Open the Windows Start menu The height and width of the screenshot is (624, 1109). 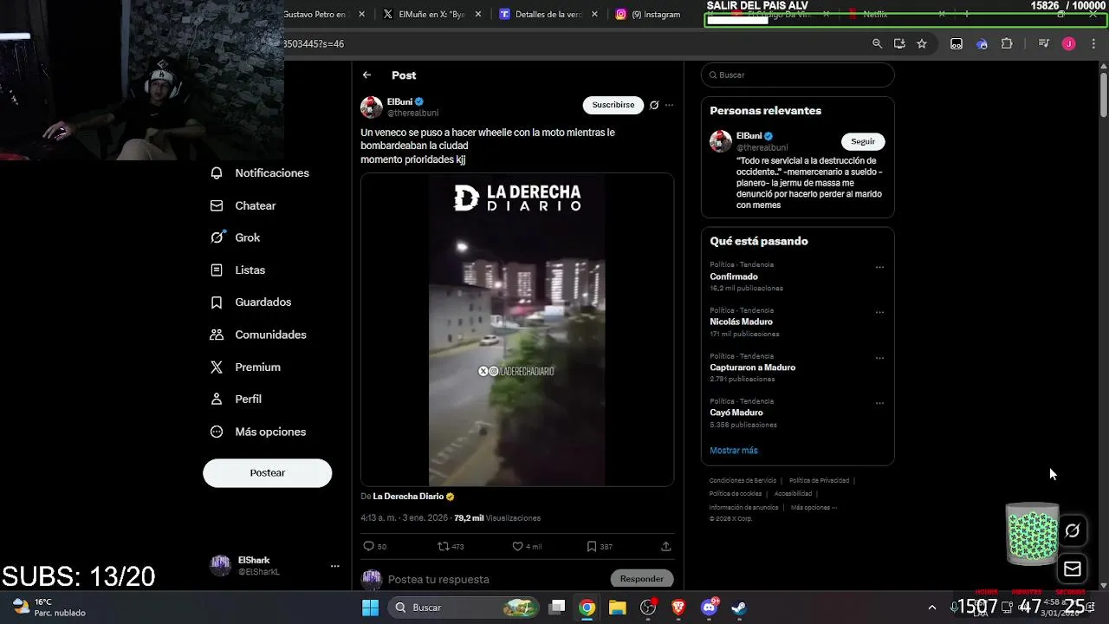[370, 608]
